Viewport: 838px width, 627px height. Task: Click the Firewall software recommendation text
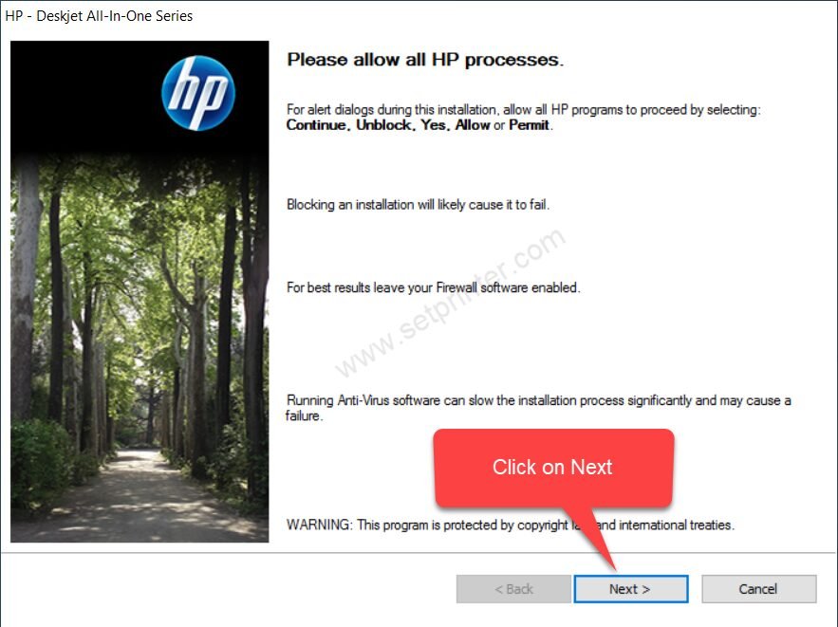click(434, 287)
